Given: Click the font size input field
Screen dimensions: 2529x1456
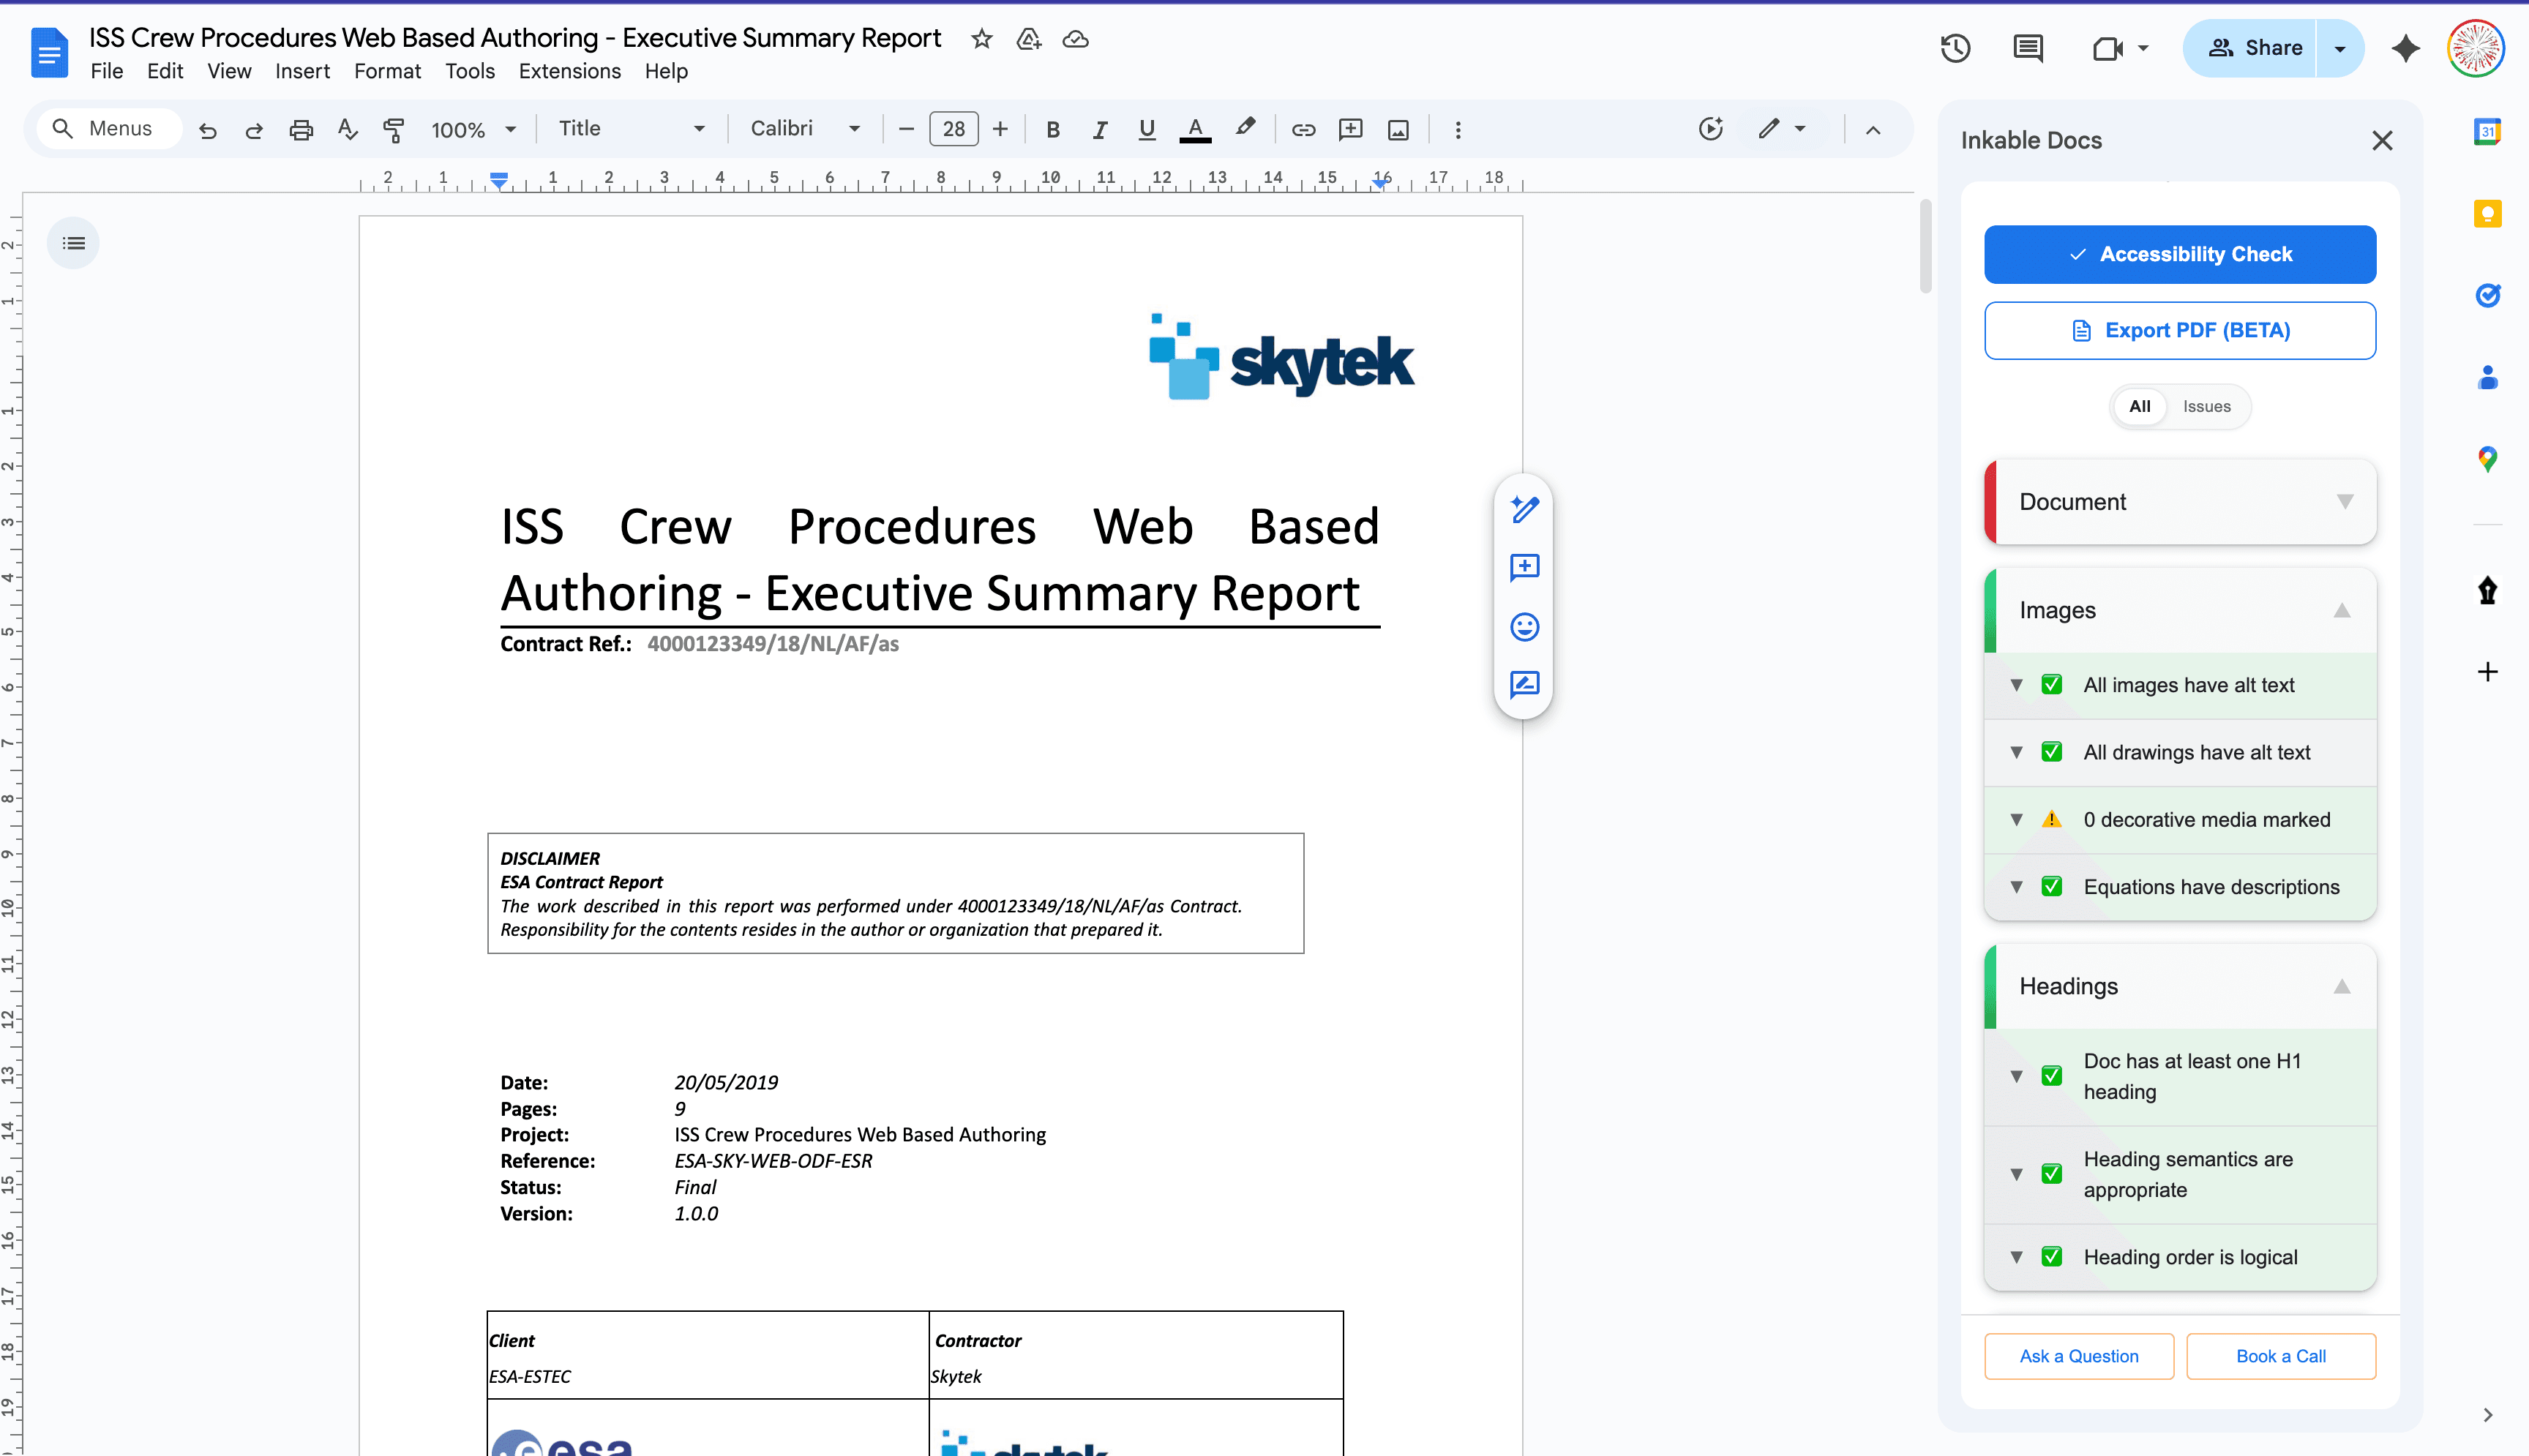Looking at the screenshot, I should 953,129.
